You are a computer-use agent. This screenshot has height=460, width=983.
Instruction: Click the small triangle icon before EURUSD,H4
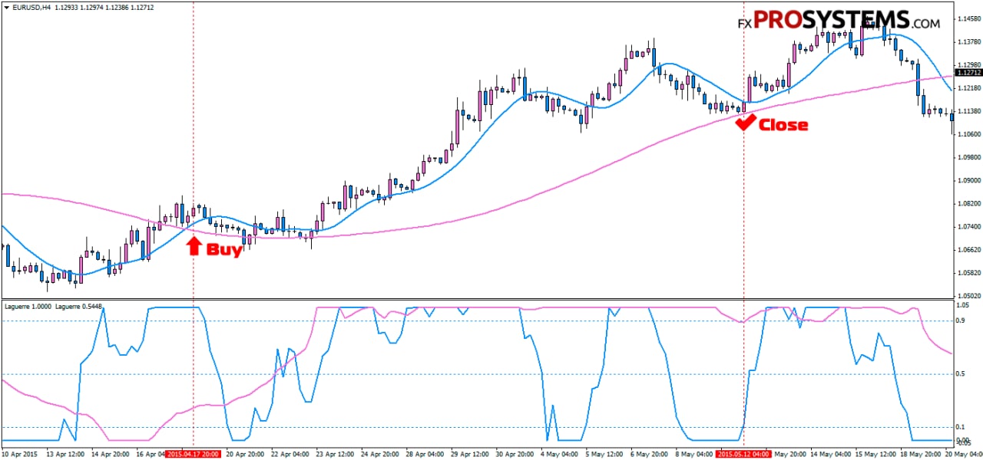(x=5, y=8)
